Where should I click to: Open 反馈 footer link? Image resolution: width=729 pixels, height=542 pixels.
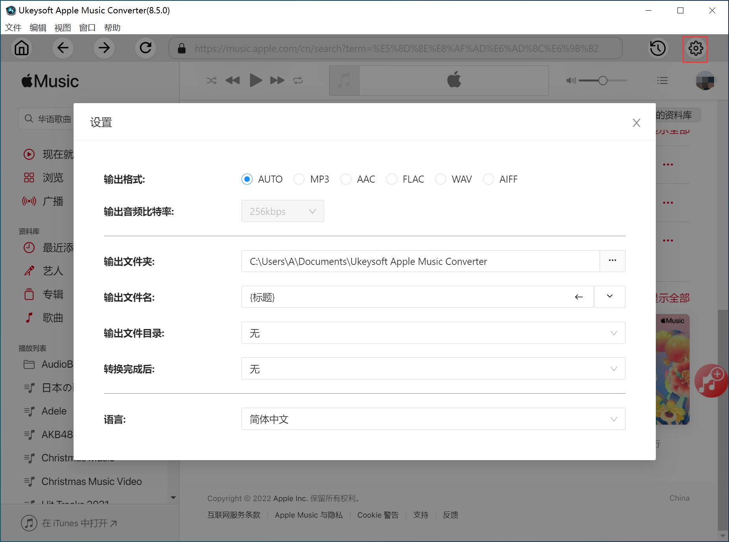[450, 515]
